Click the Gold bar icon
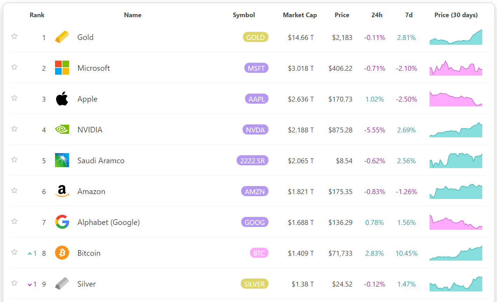 (62, 37)
